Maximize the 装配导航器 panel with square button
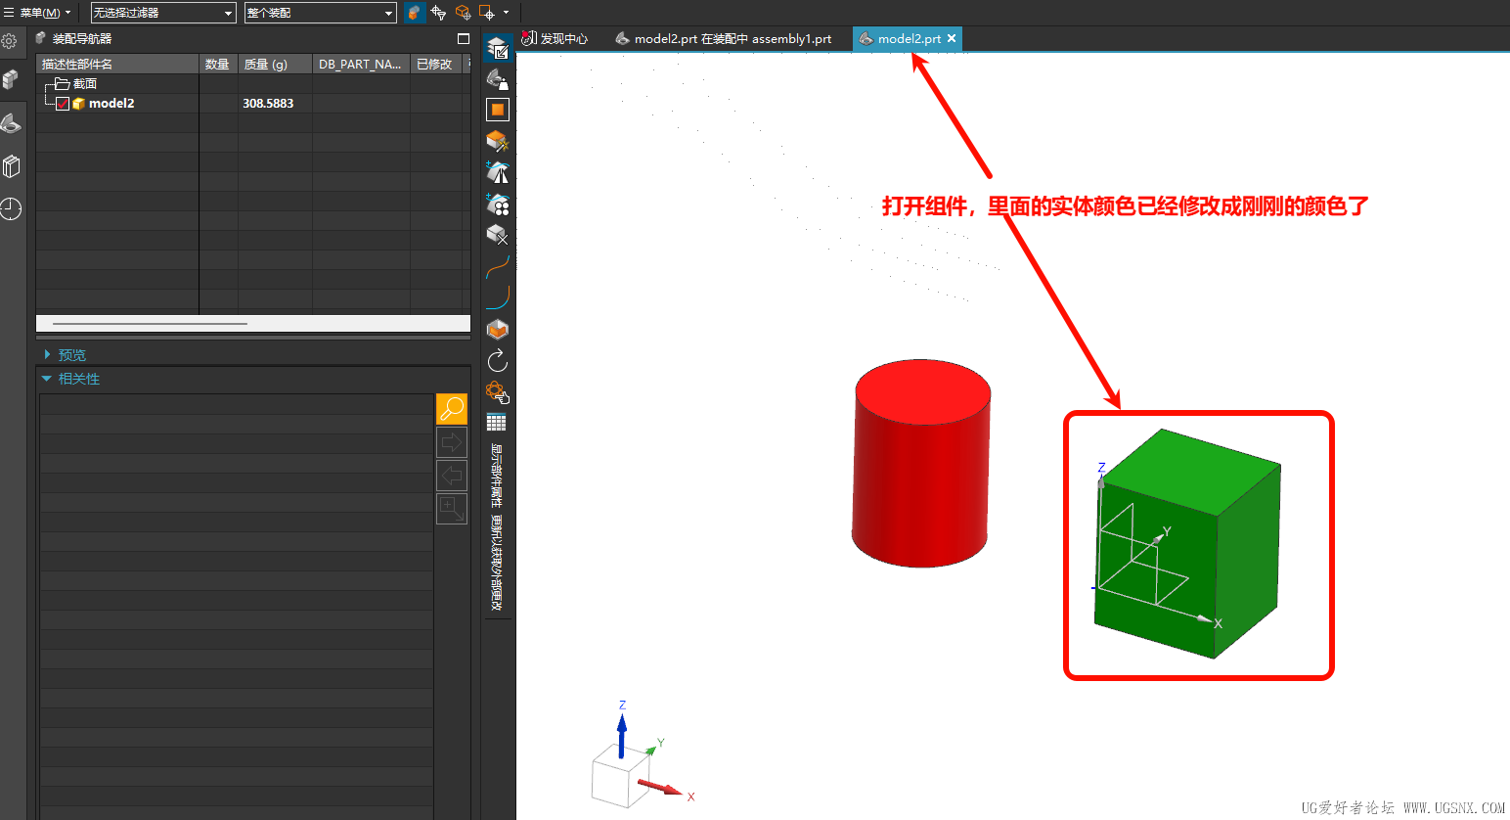Screen dimensions: 1510x820 click(464, 39)
